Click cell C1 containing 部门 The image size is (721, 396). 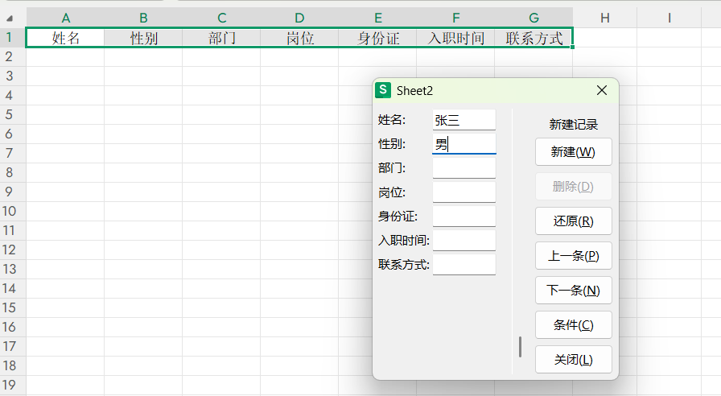pos(221,38)
